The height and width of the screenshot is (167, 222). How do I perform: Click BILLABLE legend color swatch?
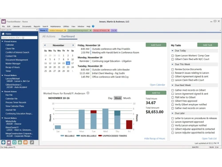coord(62,136)
